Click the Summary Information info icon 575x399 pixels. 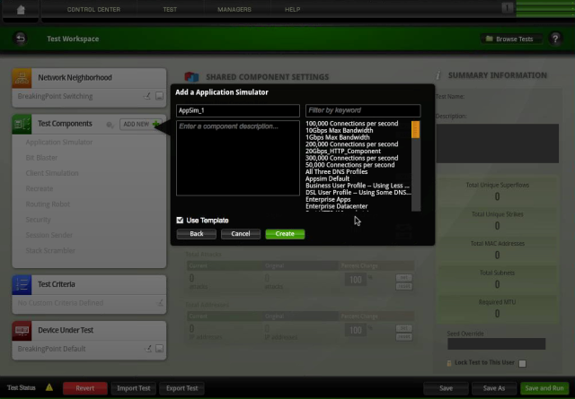click(438, 75)
